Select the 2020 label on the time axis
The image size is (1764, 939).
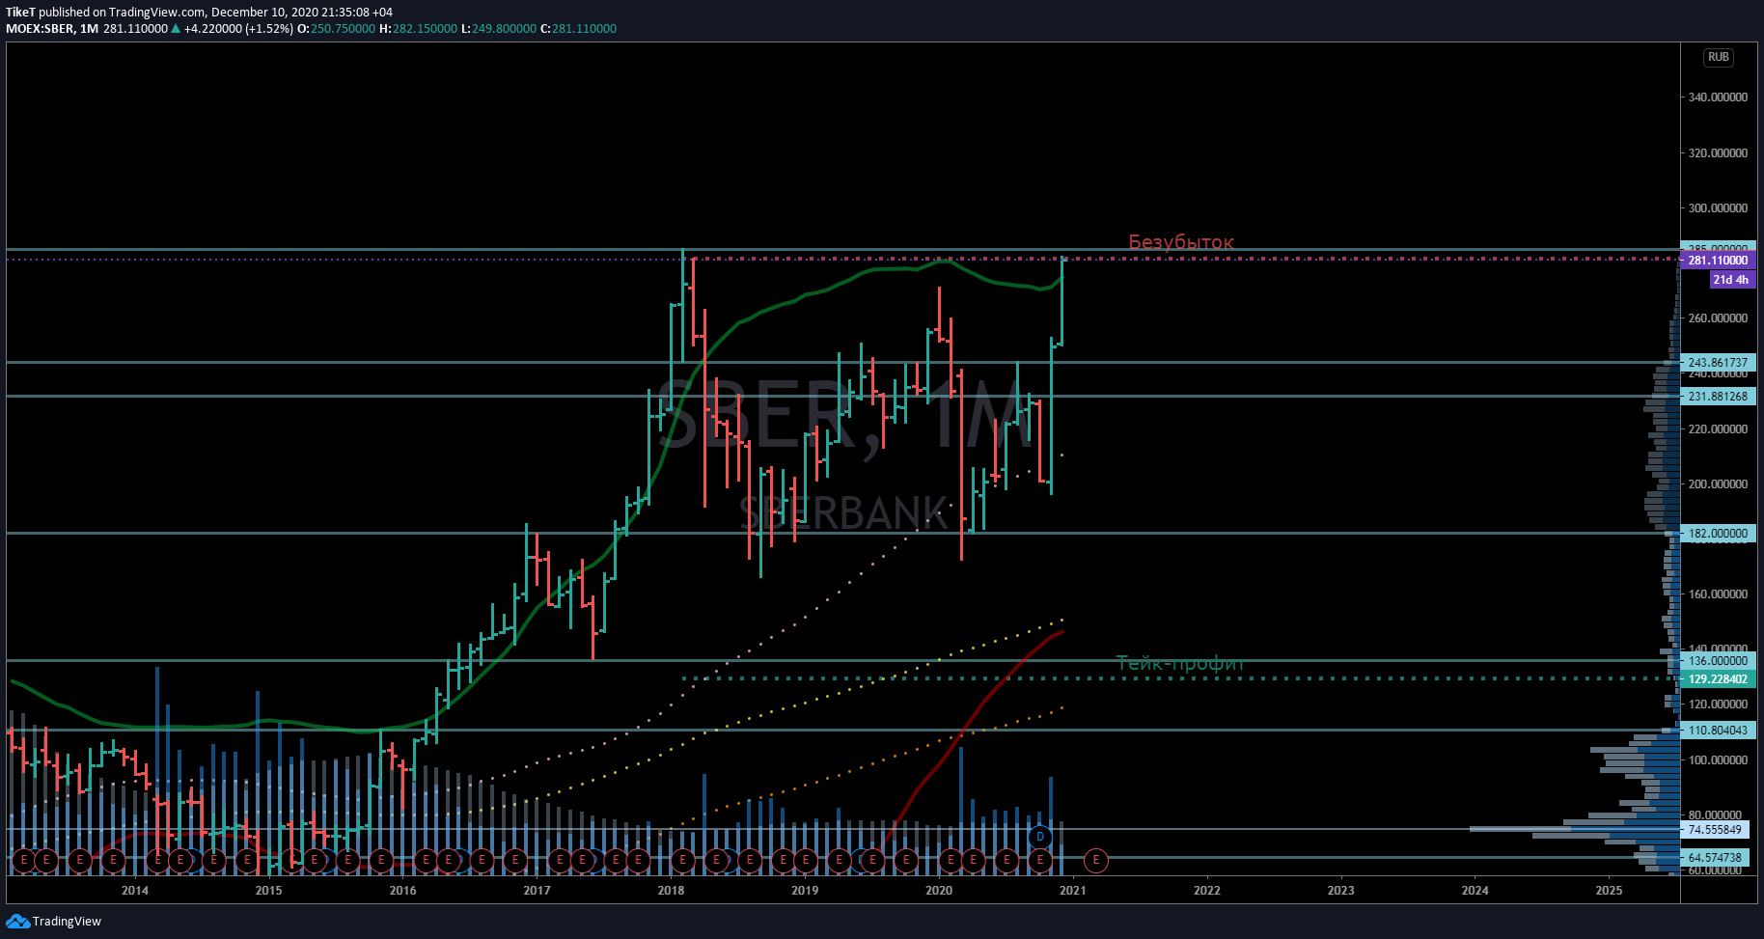coord(939,891)
